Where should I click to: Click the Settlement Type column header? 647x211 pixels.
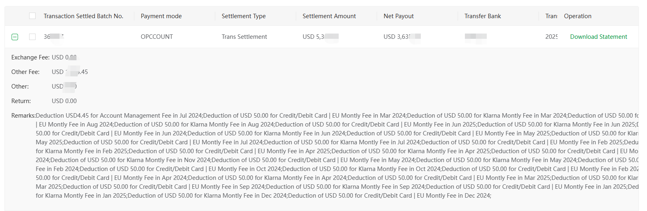click(244, 16)
